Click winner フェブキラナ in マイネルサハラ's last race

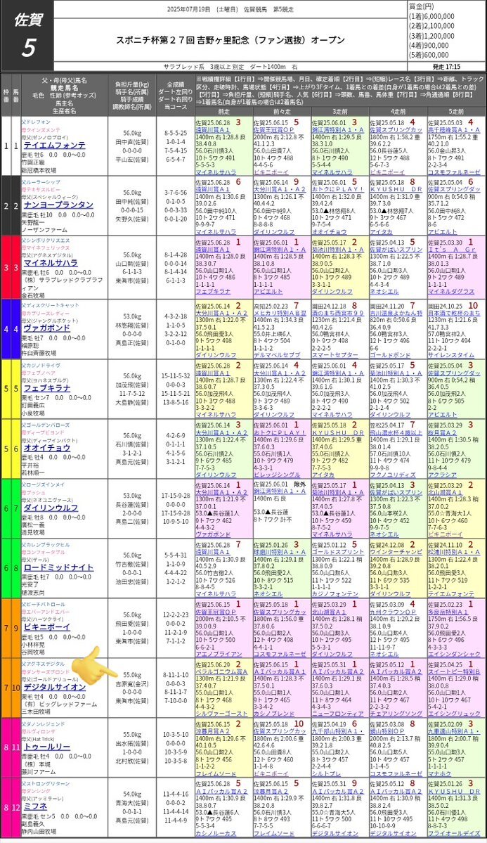(x=213, y=291)
